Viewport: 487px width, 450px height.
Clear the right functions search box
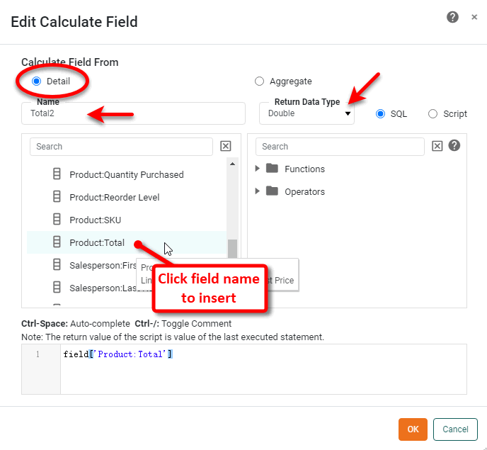pos(437,146)
